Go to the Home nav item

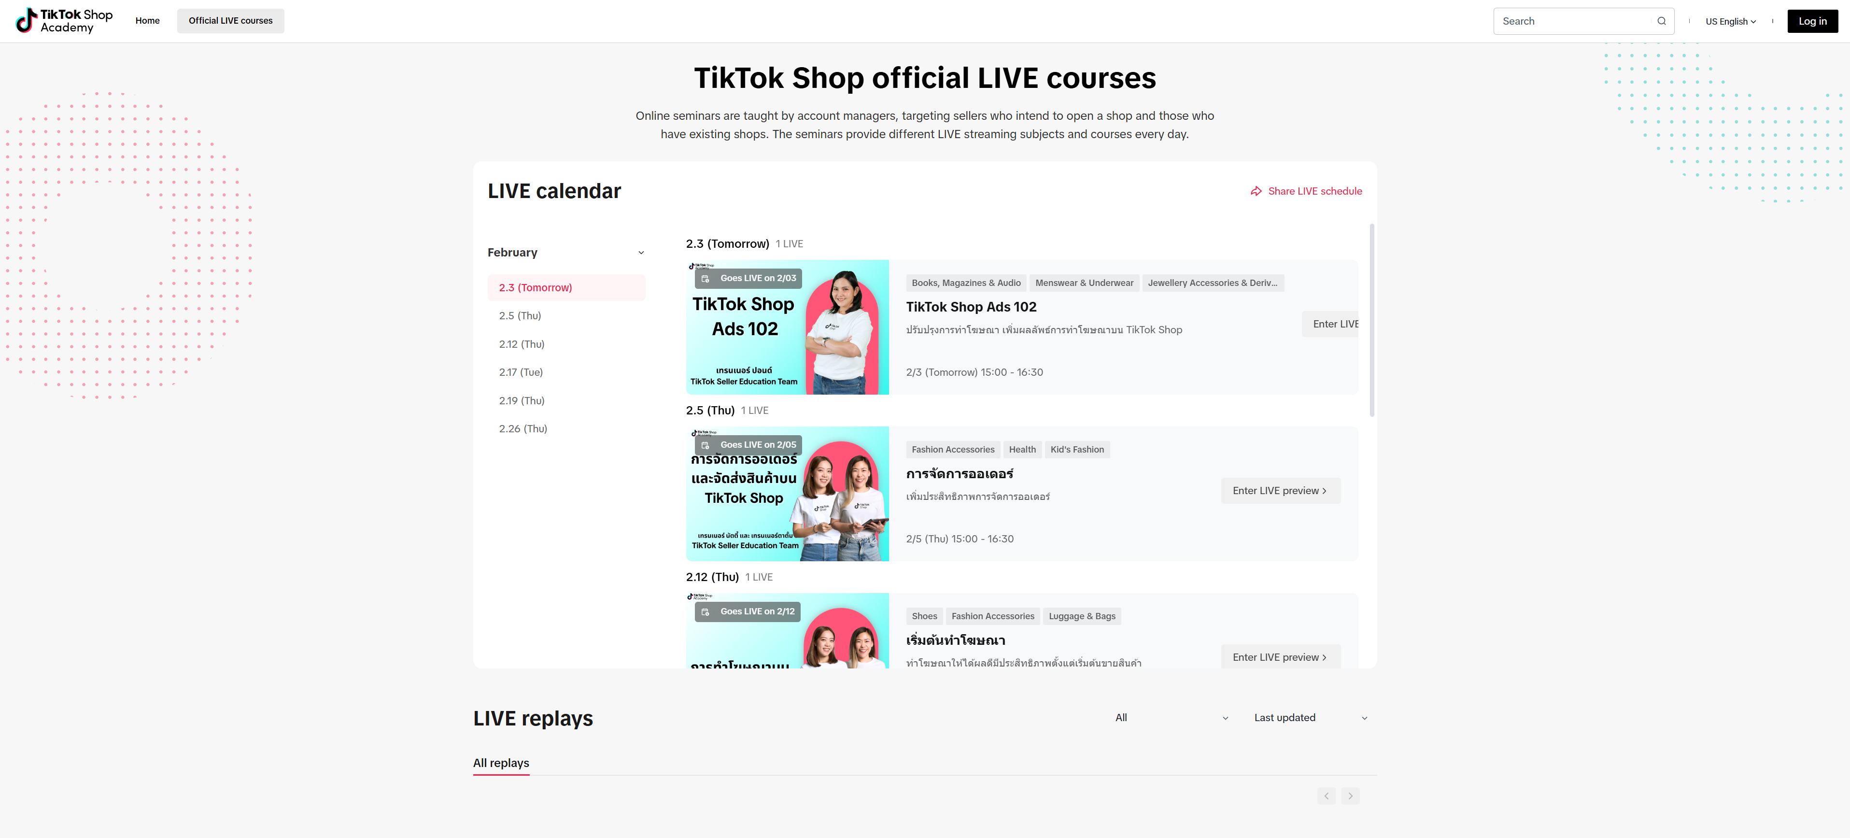(x=147, y=21)
